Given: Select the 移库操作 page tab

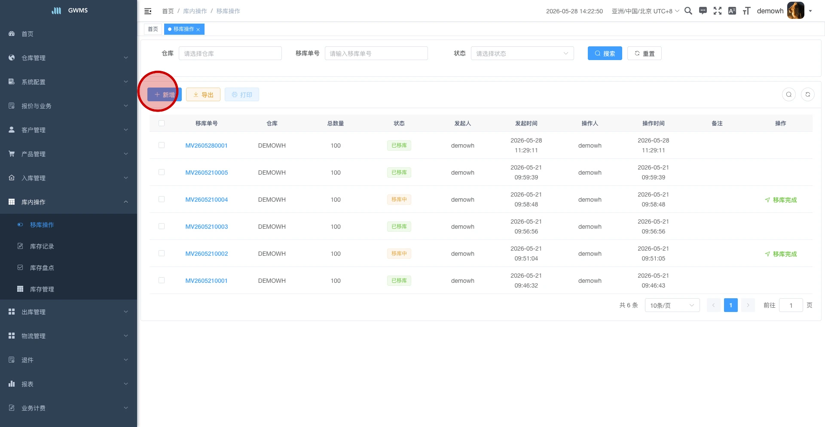Looking at the screenshot, I should [x=184, y=29].
